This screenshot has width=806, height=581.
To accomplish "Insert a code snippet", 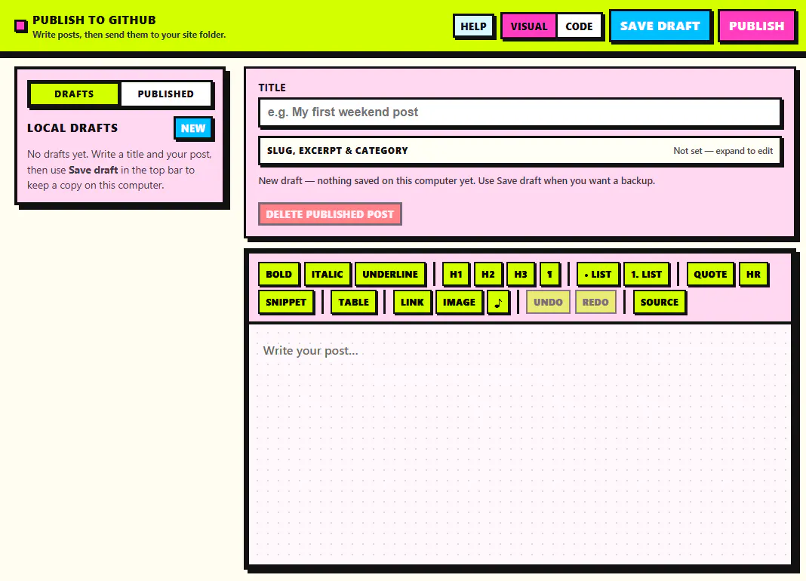I will coord(286,302).
